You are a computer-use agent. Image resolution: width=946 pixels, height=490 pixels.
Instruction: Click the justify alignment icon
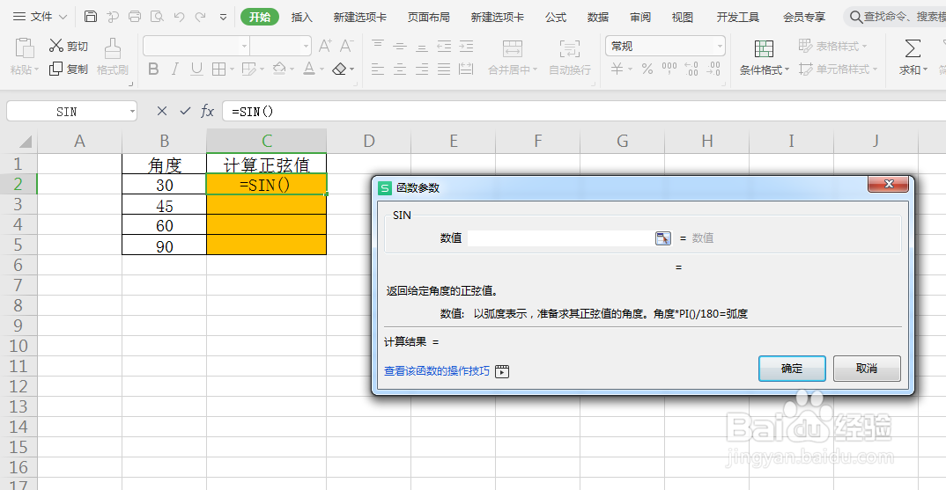pyautogui.click(x=444, y=69)
